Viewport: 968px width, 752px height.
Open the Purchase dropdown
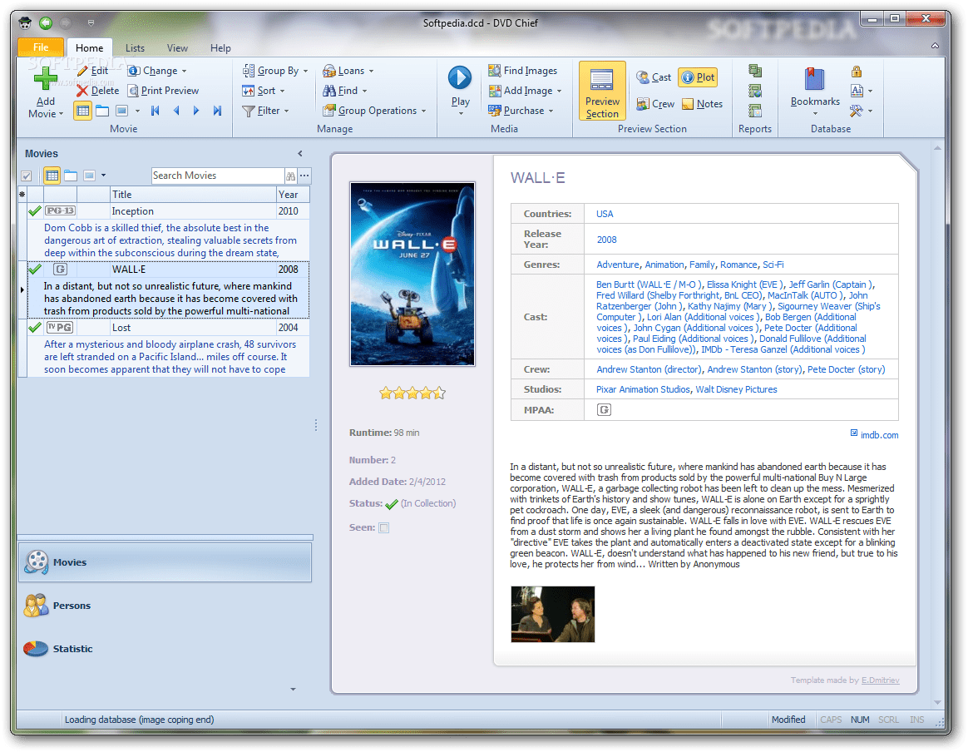(521, 111)
